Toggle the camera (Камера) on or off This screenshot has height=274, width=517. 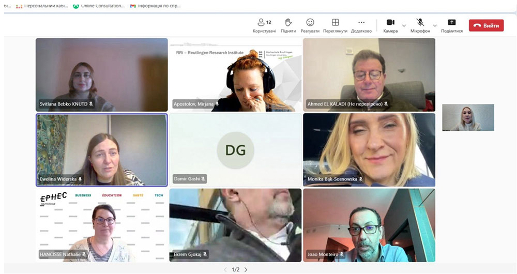[390, 23]
